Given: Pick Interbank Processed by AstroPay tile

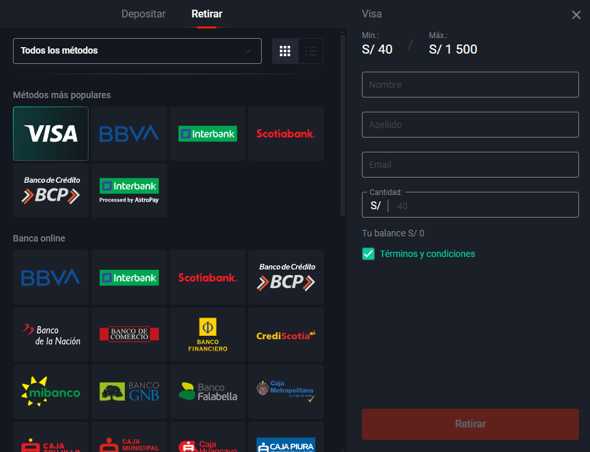Looking at the screenshot, I should pyautogui.click(x=129, y=190).
